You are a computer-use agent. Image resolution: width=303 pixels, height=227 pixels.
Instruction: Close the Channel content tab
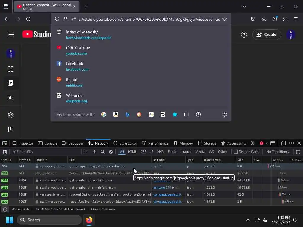click(x=74, y=7)
